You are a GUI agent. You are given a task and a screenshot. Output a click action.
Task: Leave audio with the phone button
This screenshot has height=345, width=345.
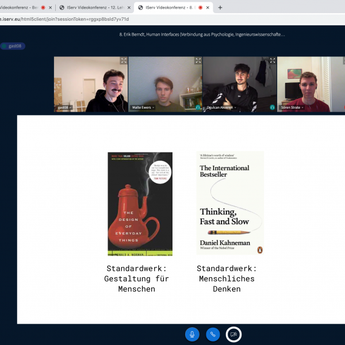click(213, 335)
